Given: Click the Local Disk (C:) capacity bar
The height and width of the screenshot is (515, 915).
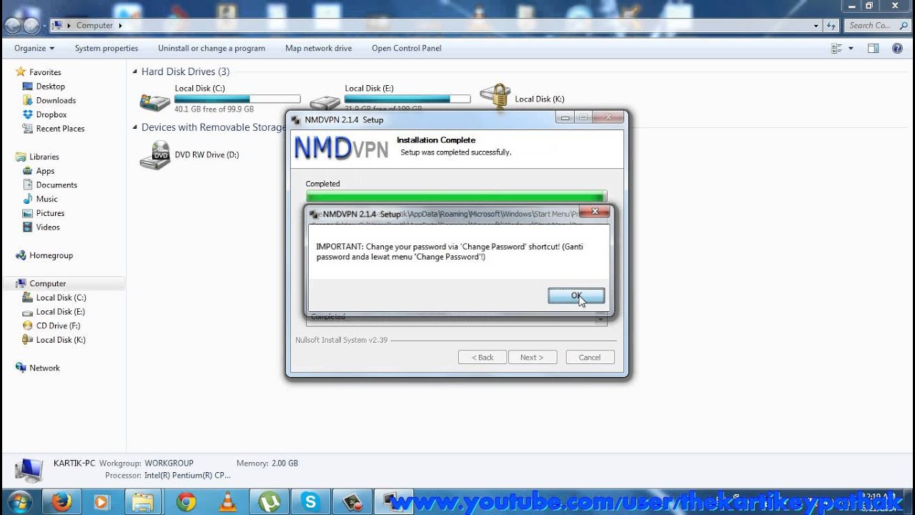Looking at the screenshot, I should [x=237, y=99].
